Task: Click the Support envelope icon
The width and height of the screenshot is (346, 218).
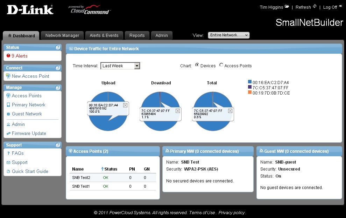Action: [8, 163]
